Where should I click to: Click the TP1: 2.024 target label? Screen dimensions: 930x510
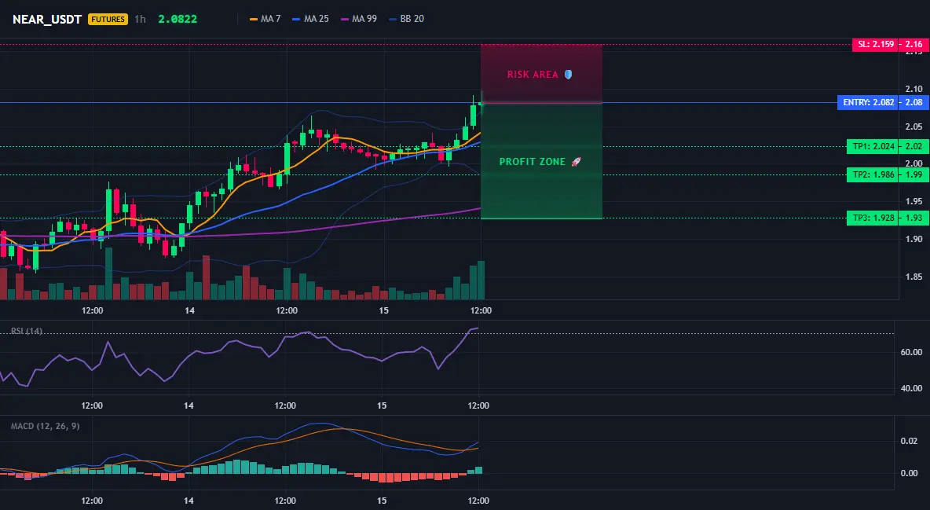[873, 147]
